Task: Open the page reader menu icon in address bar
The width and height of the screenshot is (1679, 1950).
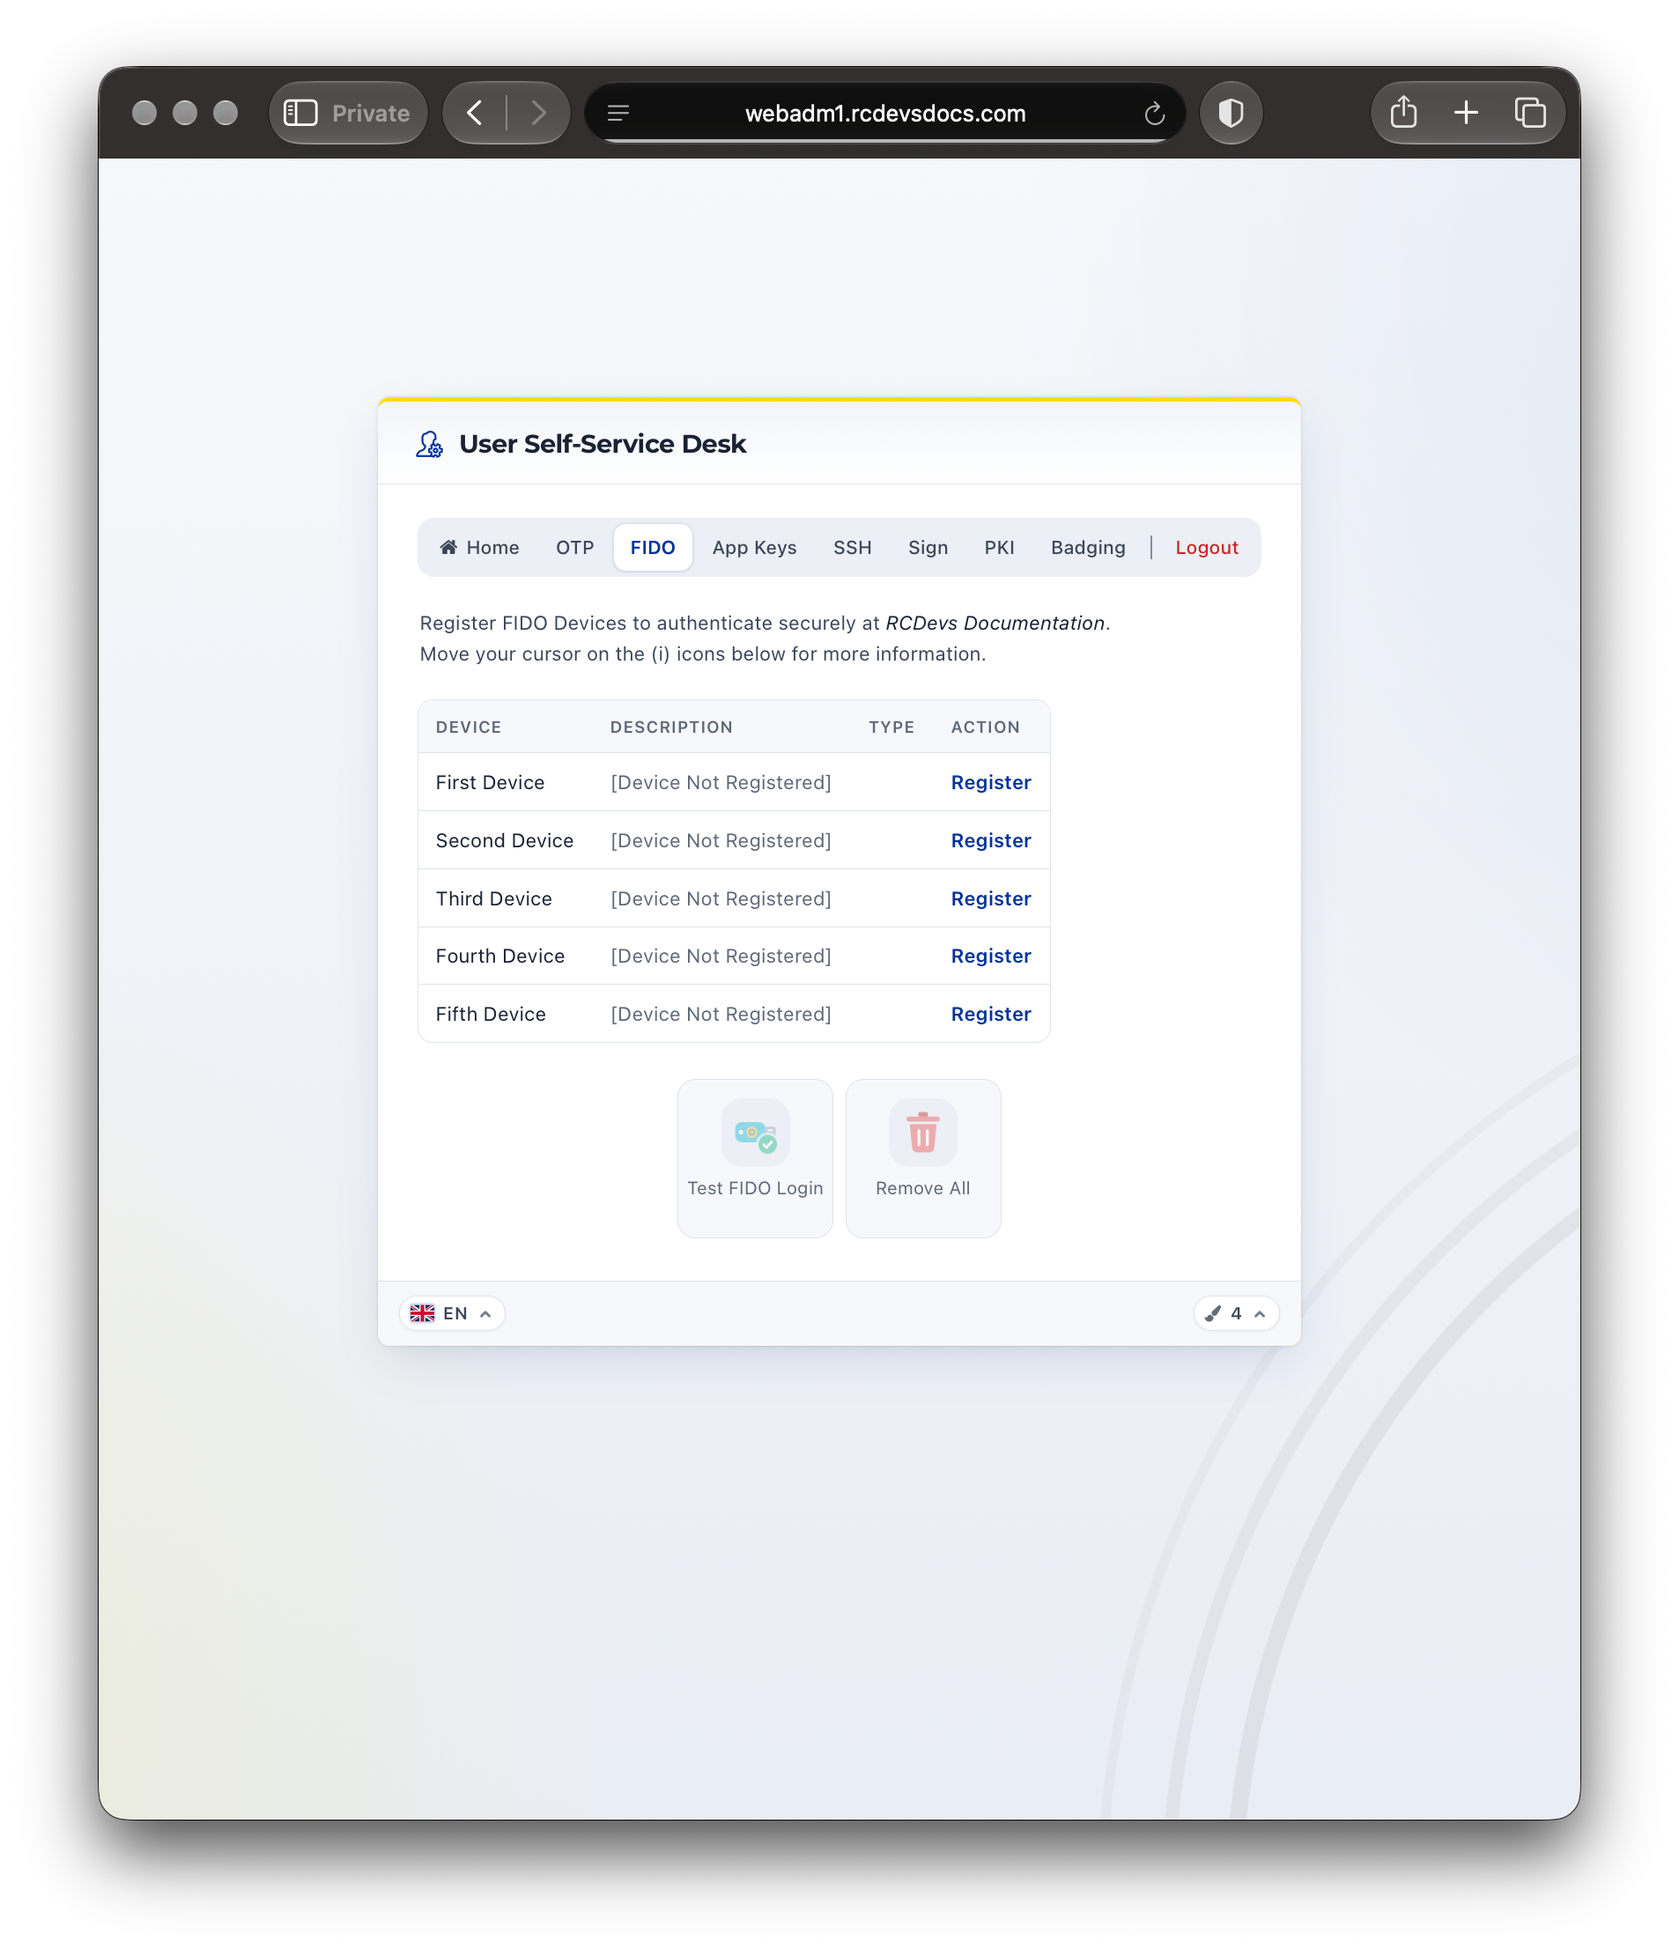Action: (x=618, y=113)
